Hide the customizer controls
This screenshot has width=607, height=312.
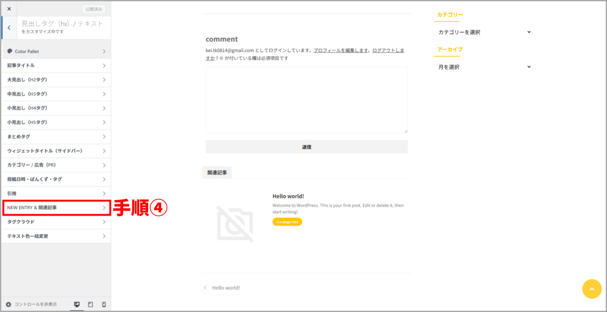(x=32, y=304)
